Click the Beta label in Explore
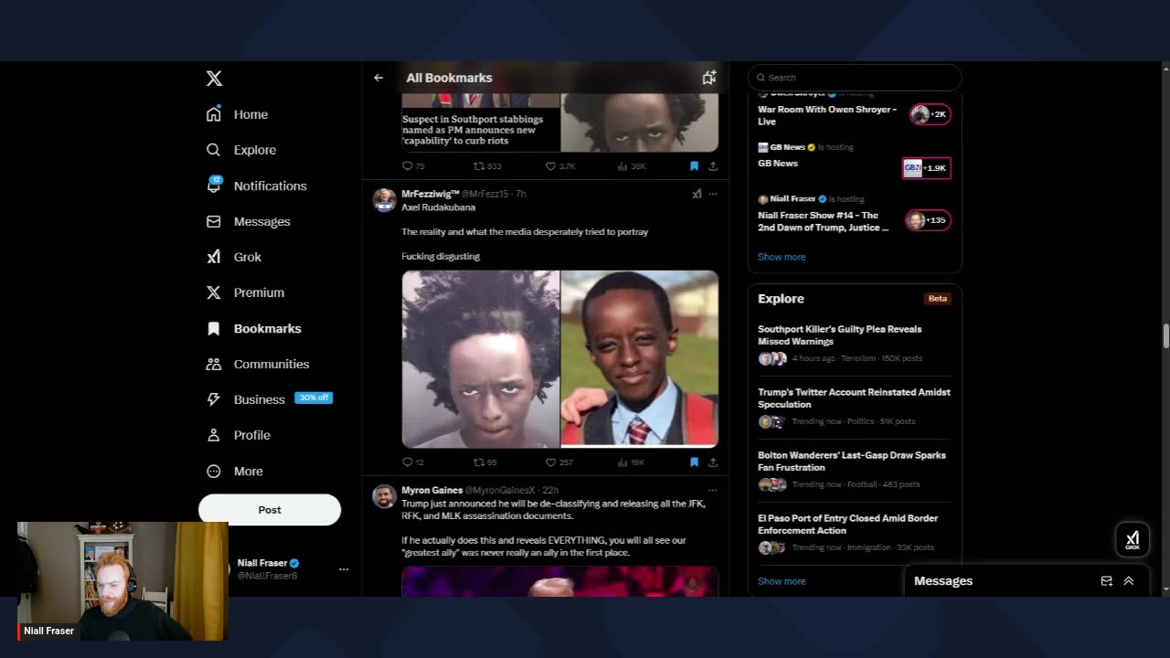This screenshot has height=658, width=1170. pos(938,299)
